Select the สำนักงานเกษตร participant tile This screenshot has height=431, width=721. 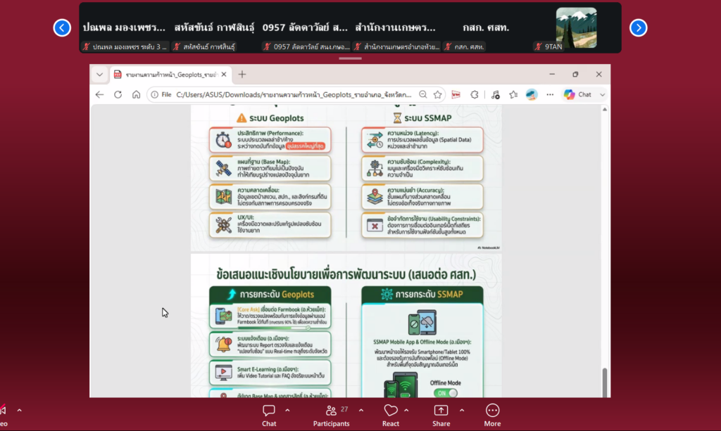tap(395, 27)
